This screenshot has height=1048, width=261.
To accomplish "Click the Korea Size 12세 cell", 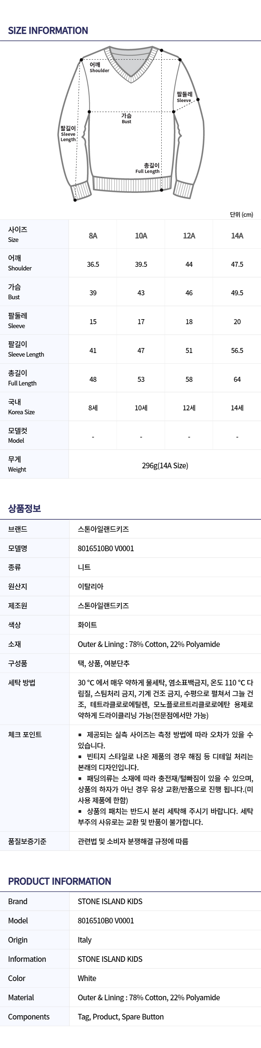I will 189,408.
